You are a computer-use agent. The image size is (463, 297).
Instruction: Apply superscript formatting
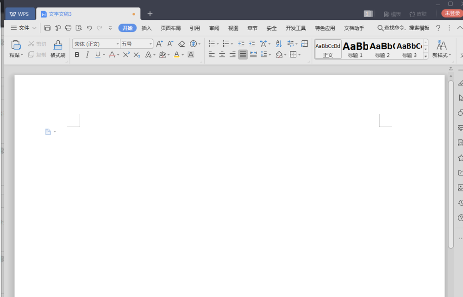point(126,55)
